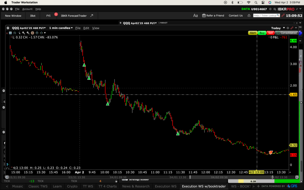Viewport: 304px width, 190px height.
Task: Open the QQQ Apr02'25 468 PUT contract dropdown
Action: click(29, 28)
